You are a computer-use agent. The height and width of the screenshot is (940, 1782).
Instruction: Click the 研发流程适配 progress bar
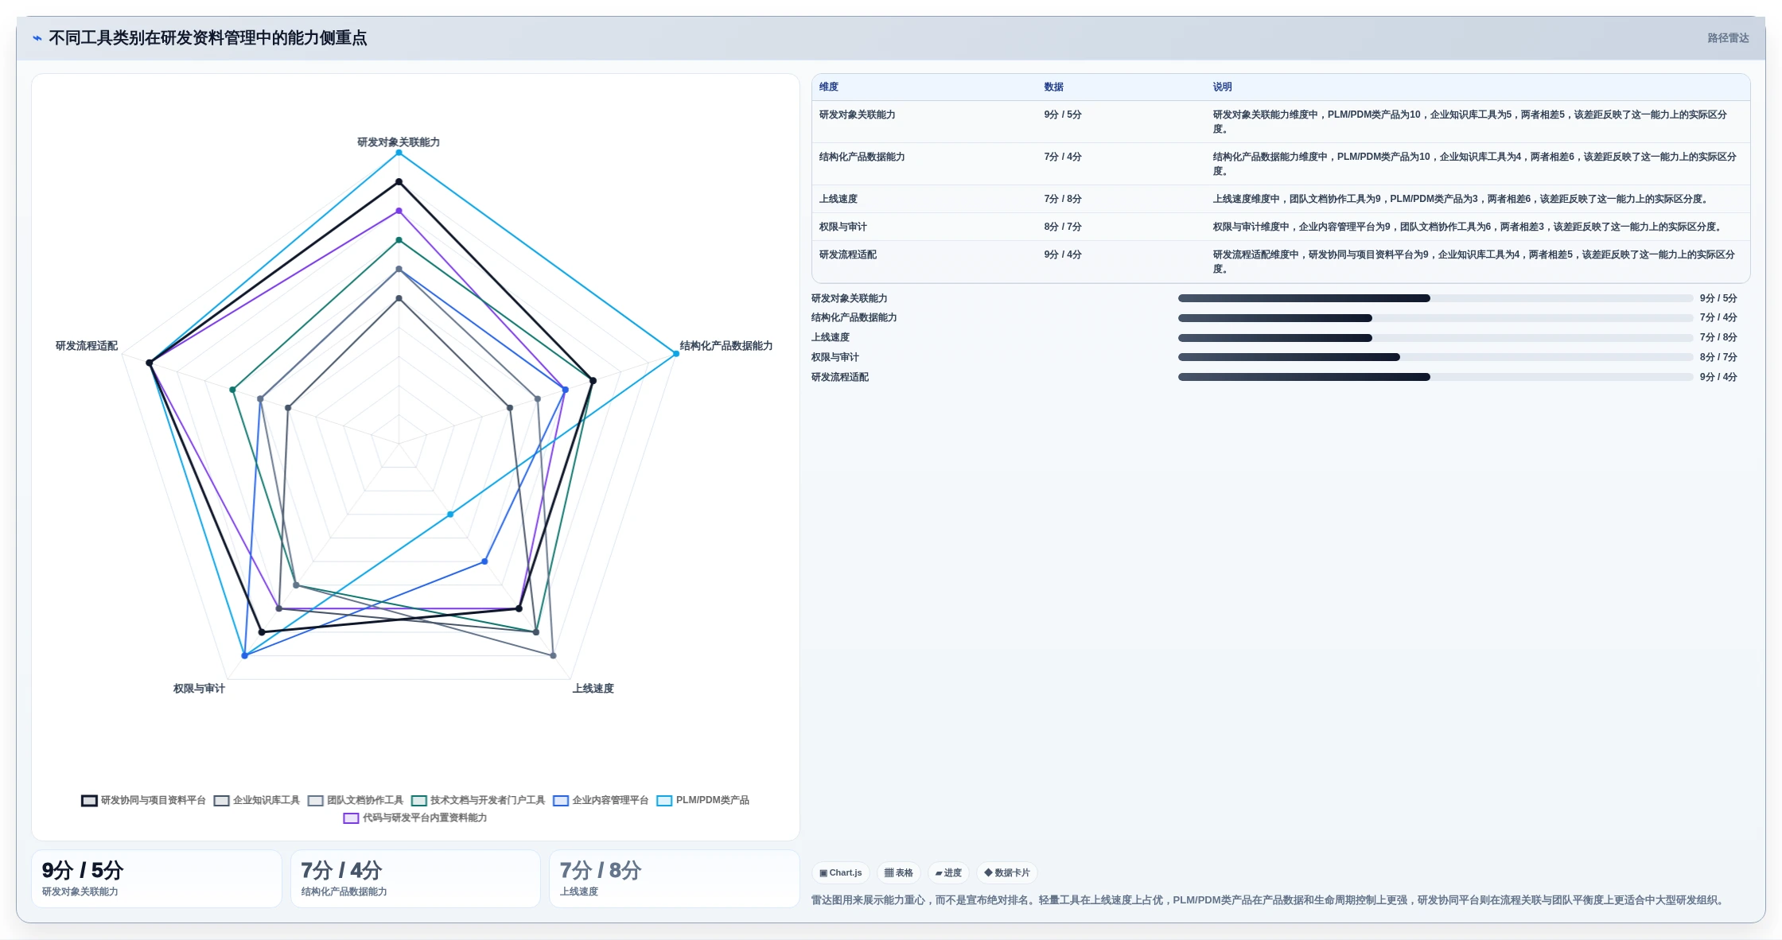click(1435, 377)
